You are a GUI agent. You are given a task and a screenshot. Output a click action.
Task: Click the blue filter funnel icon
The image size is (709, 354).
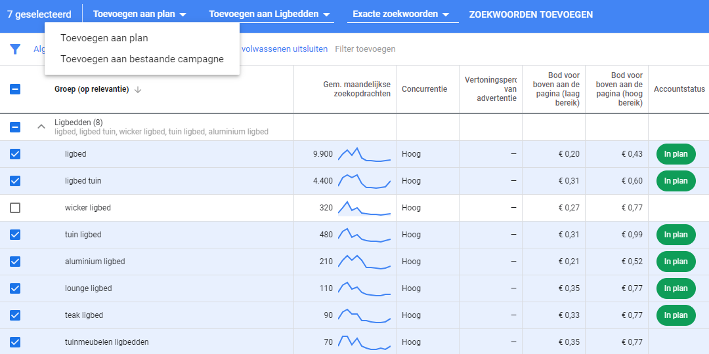pos(15,49)
